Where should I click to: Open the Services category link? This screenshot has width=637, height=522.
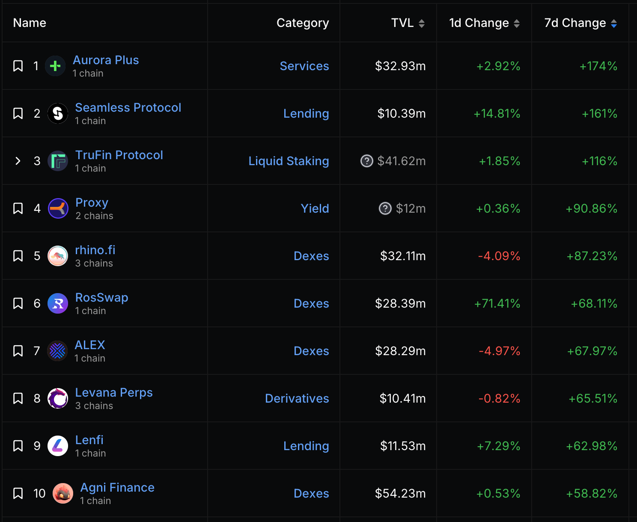304,66
